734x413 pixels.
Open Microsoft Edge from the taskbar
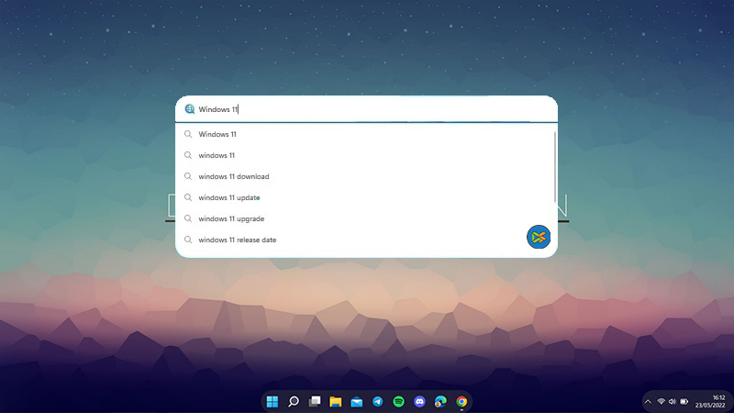point(440,402)
